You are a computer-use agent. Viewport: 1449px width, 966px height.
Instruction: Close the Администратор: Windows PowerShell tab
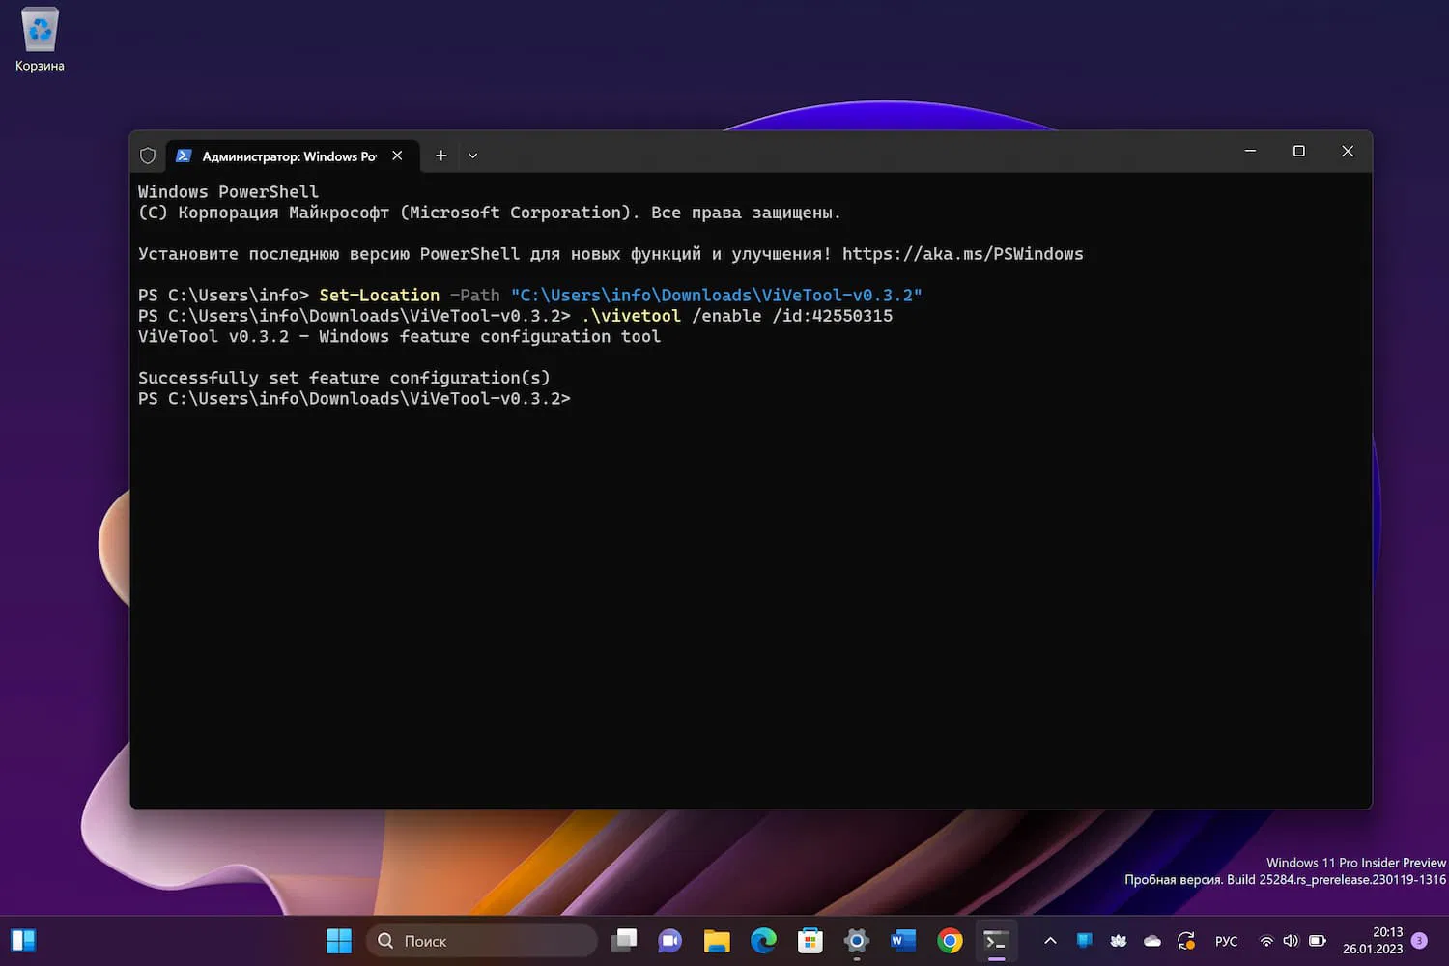pos(397,156)
